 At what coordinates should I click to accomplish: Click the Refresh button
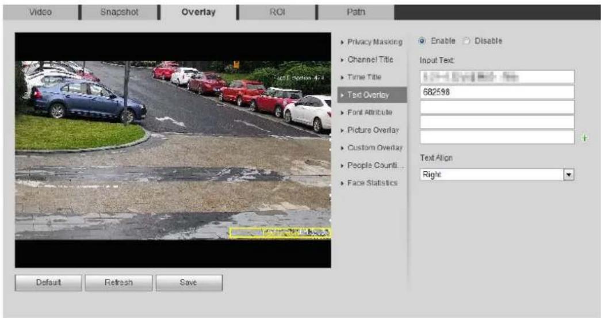(x=119, y=282)
